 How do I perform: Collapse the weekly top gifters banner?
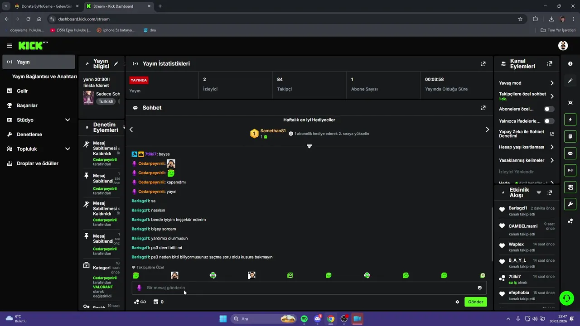pyautogui.click(x=309, y=146)
